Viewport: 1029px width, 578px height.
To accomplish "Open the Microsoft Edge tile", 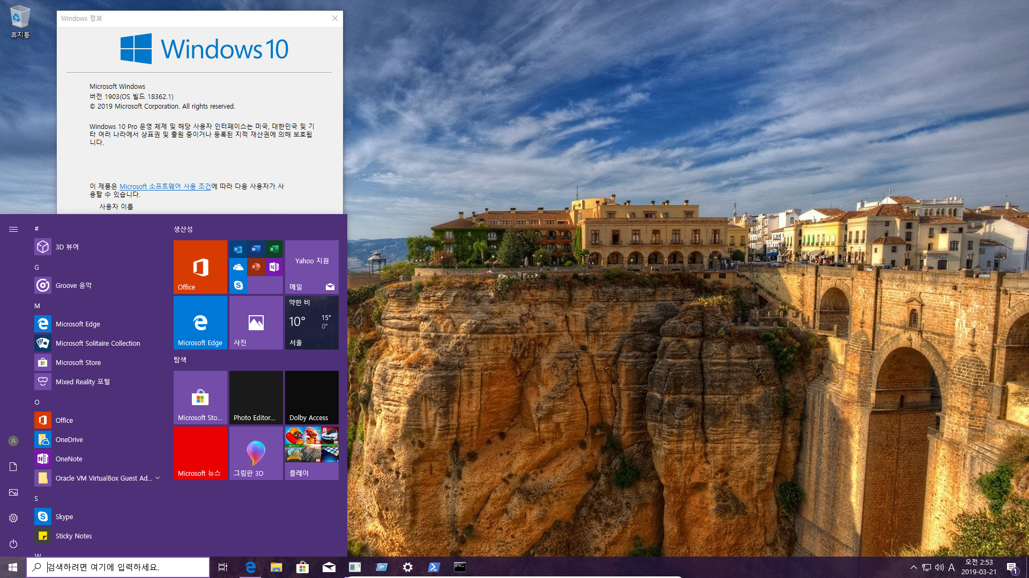I will 200,323.
